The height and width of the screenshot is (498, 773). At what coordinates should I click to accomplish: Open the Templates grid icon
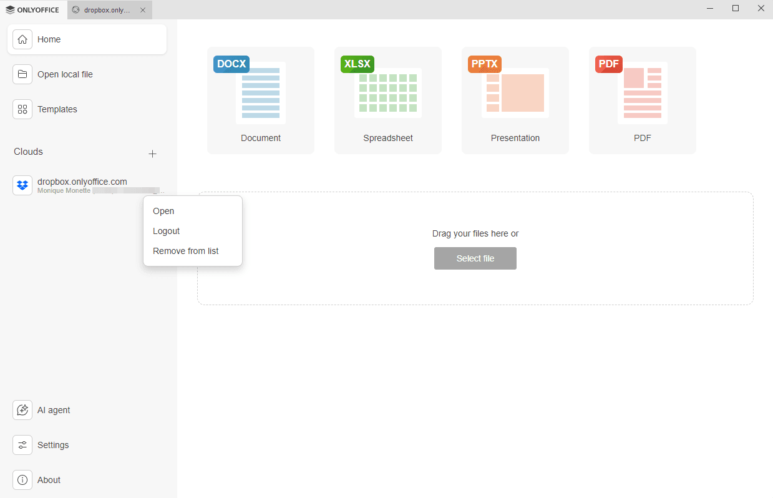coord(22,109)
